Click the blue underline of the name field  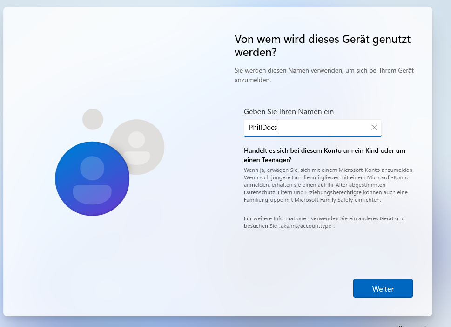tap(312, 135)
